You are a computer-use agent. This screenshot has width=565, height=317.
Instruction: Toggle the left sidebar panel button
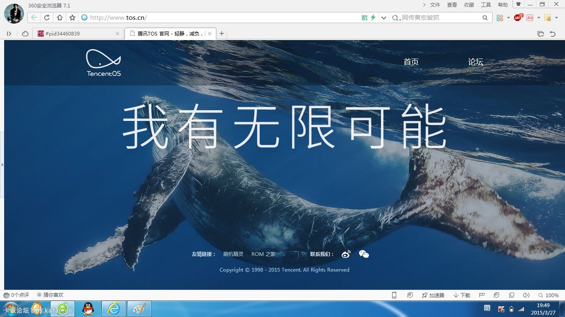click(9, 34)
